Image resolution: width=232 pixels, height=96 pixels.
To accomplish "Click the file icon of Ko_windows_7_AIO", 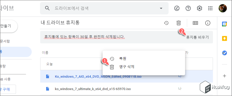I will (x=47, y=76).
